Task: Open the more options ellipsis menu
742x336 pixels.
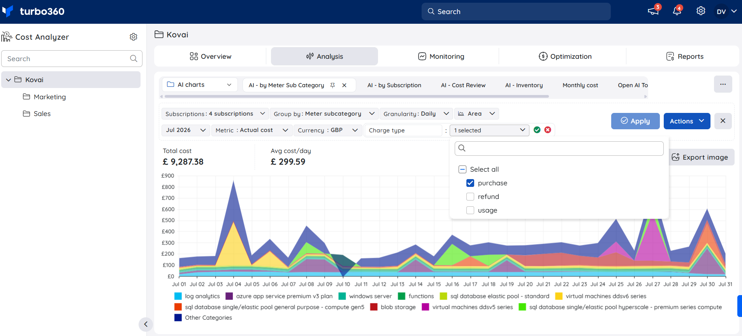Action: (x=723, y=84)
